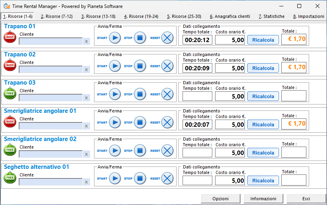Clear the Cliente field of Smerigliatrice angolare 02

[x=87, y=154]
